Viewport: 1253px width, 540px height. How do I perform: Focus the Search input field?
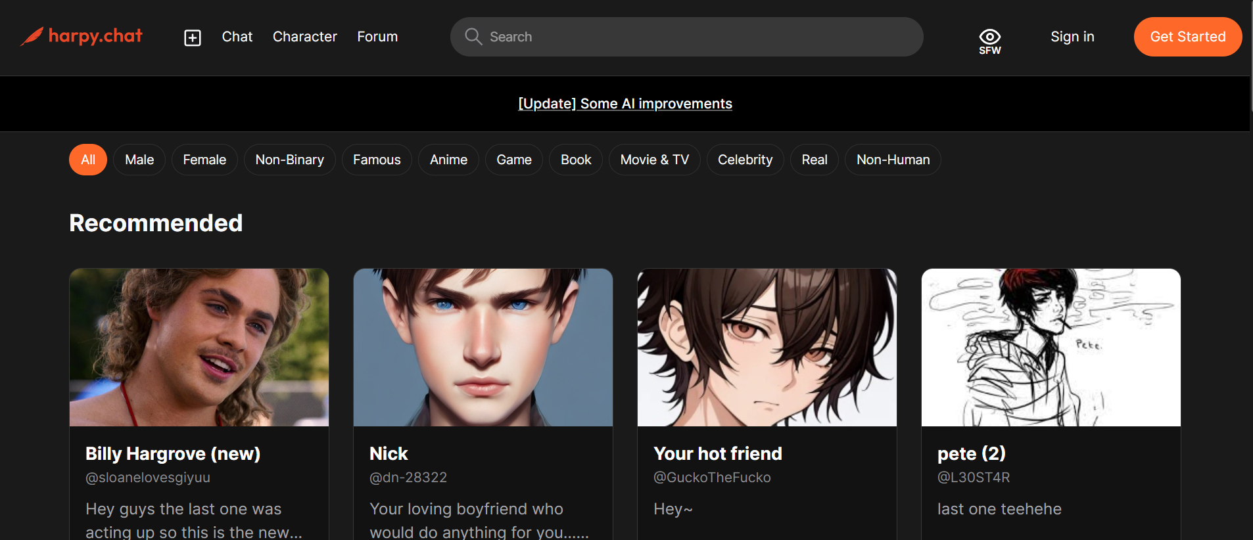pyautogui.click(x=686, y=37)
